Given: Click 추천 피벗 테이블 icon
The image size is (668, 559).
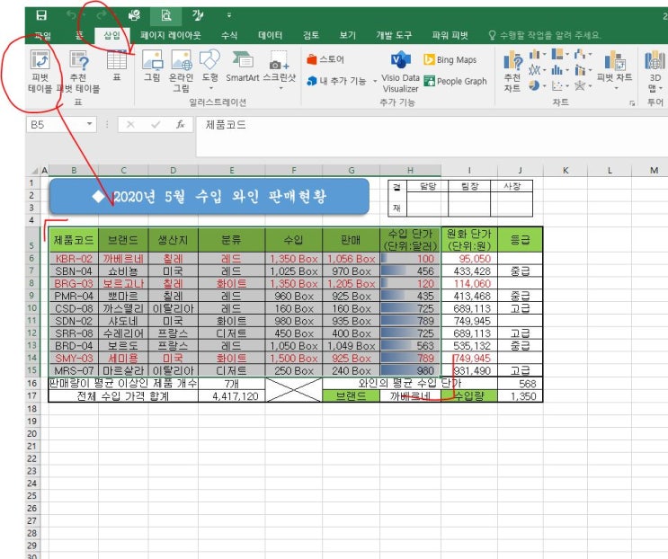Looking at the screenshot, I should coord(78,72).
